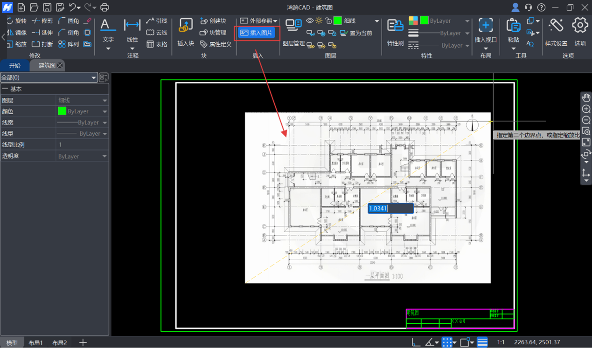Click the Zoom In magnifier icon
The width and height of the screenshot is (592, 348).
[586, 109]
